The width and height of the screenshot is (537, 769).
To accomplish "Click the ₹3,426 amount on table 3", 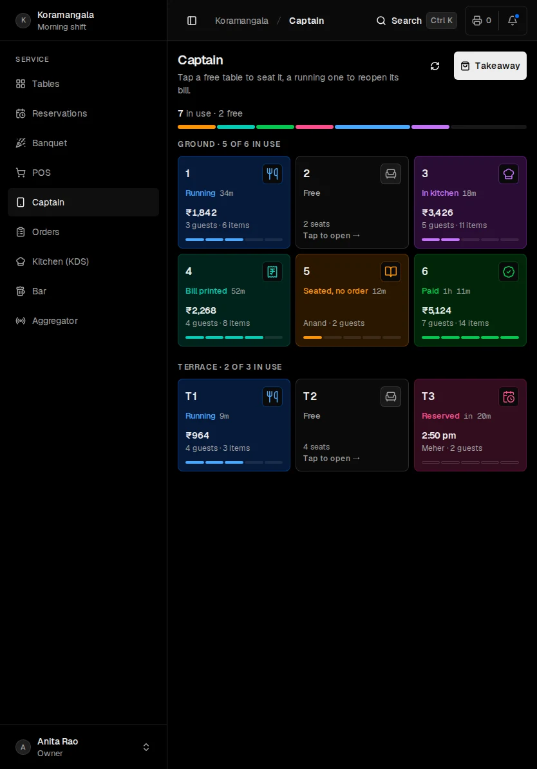I will click(437, 213).
